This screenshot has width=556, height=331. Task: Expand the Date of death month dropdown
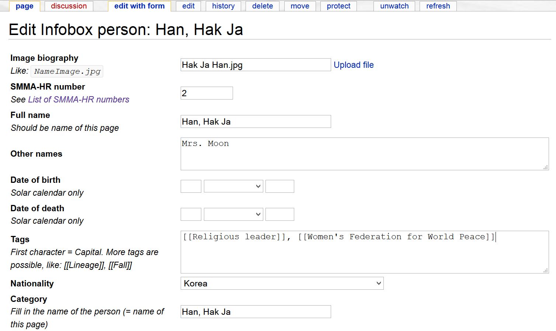coord(233,215)
